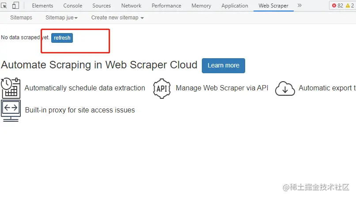
Task: Click 'Automate Scraping in Web Scraper Cloud' heading
Action: coord(99,65)
